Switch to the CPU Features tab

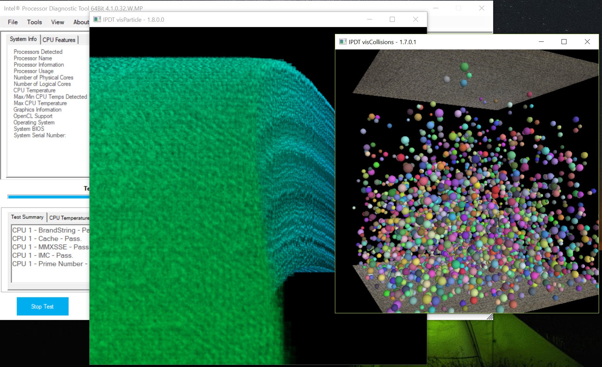[59, 40]
